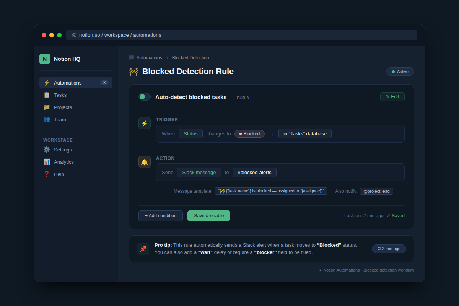
Task: Click the Add condition button
Action: [x=161, y=216]
